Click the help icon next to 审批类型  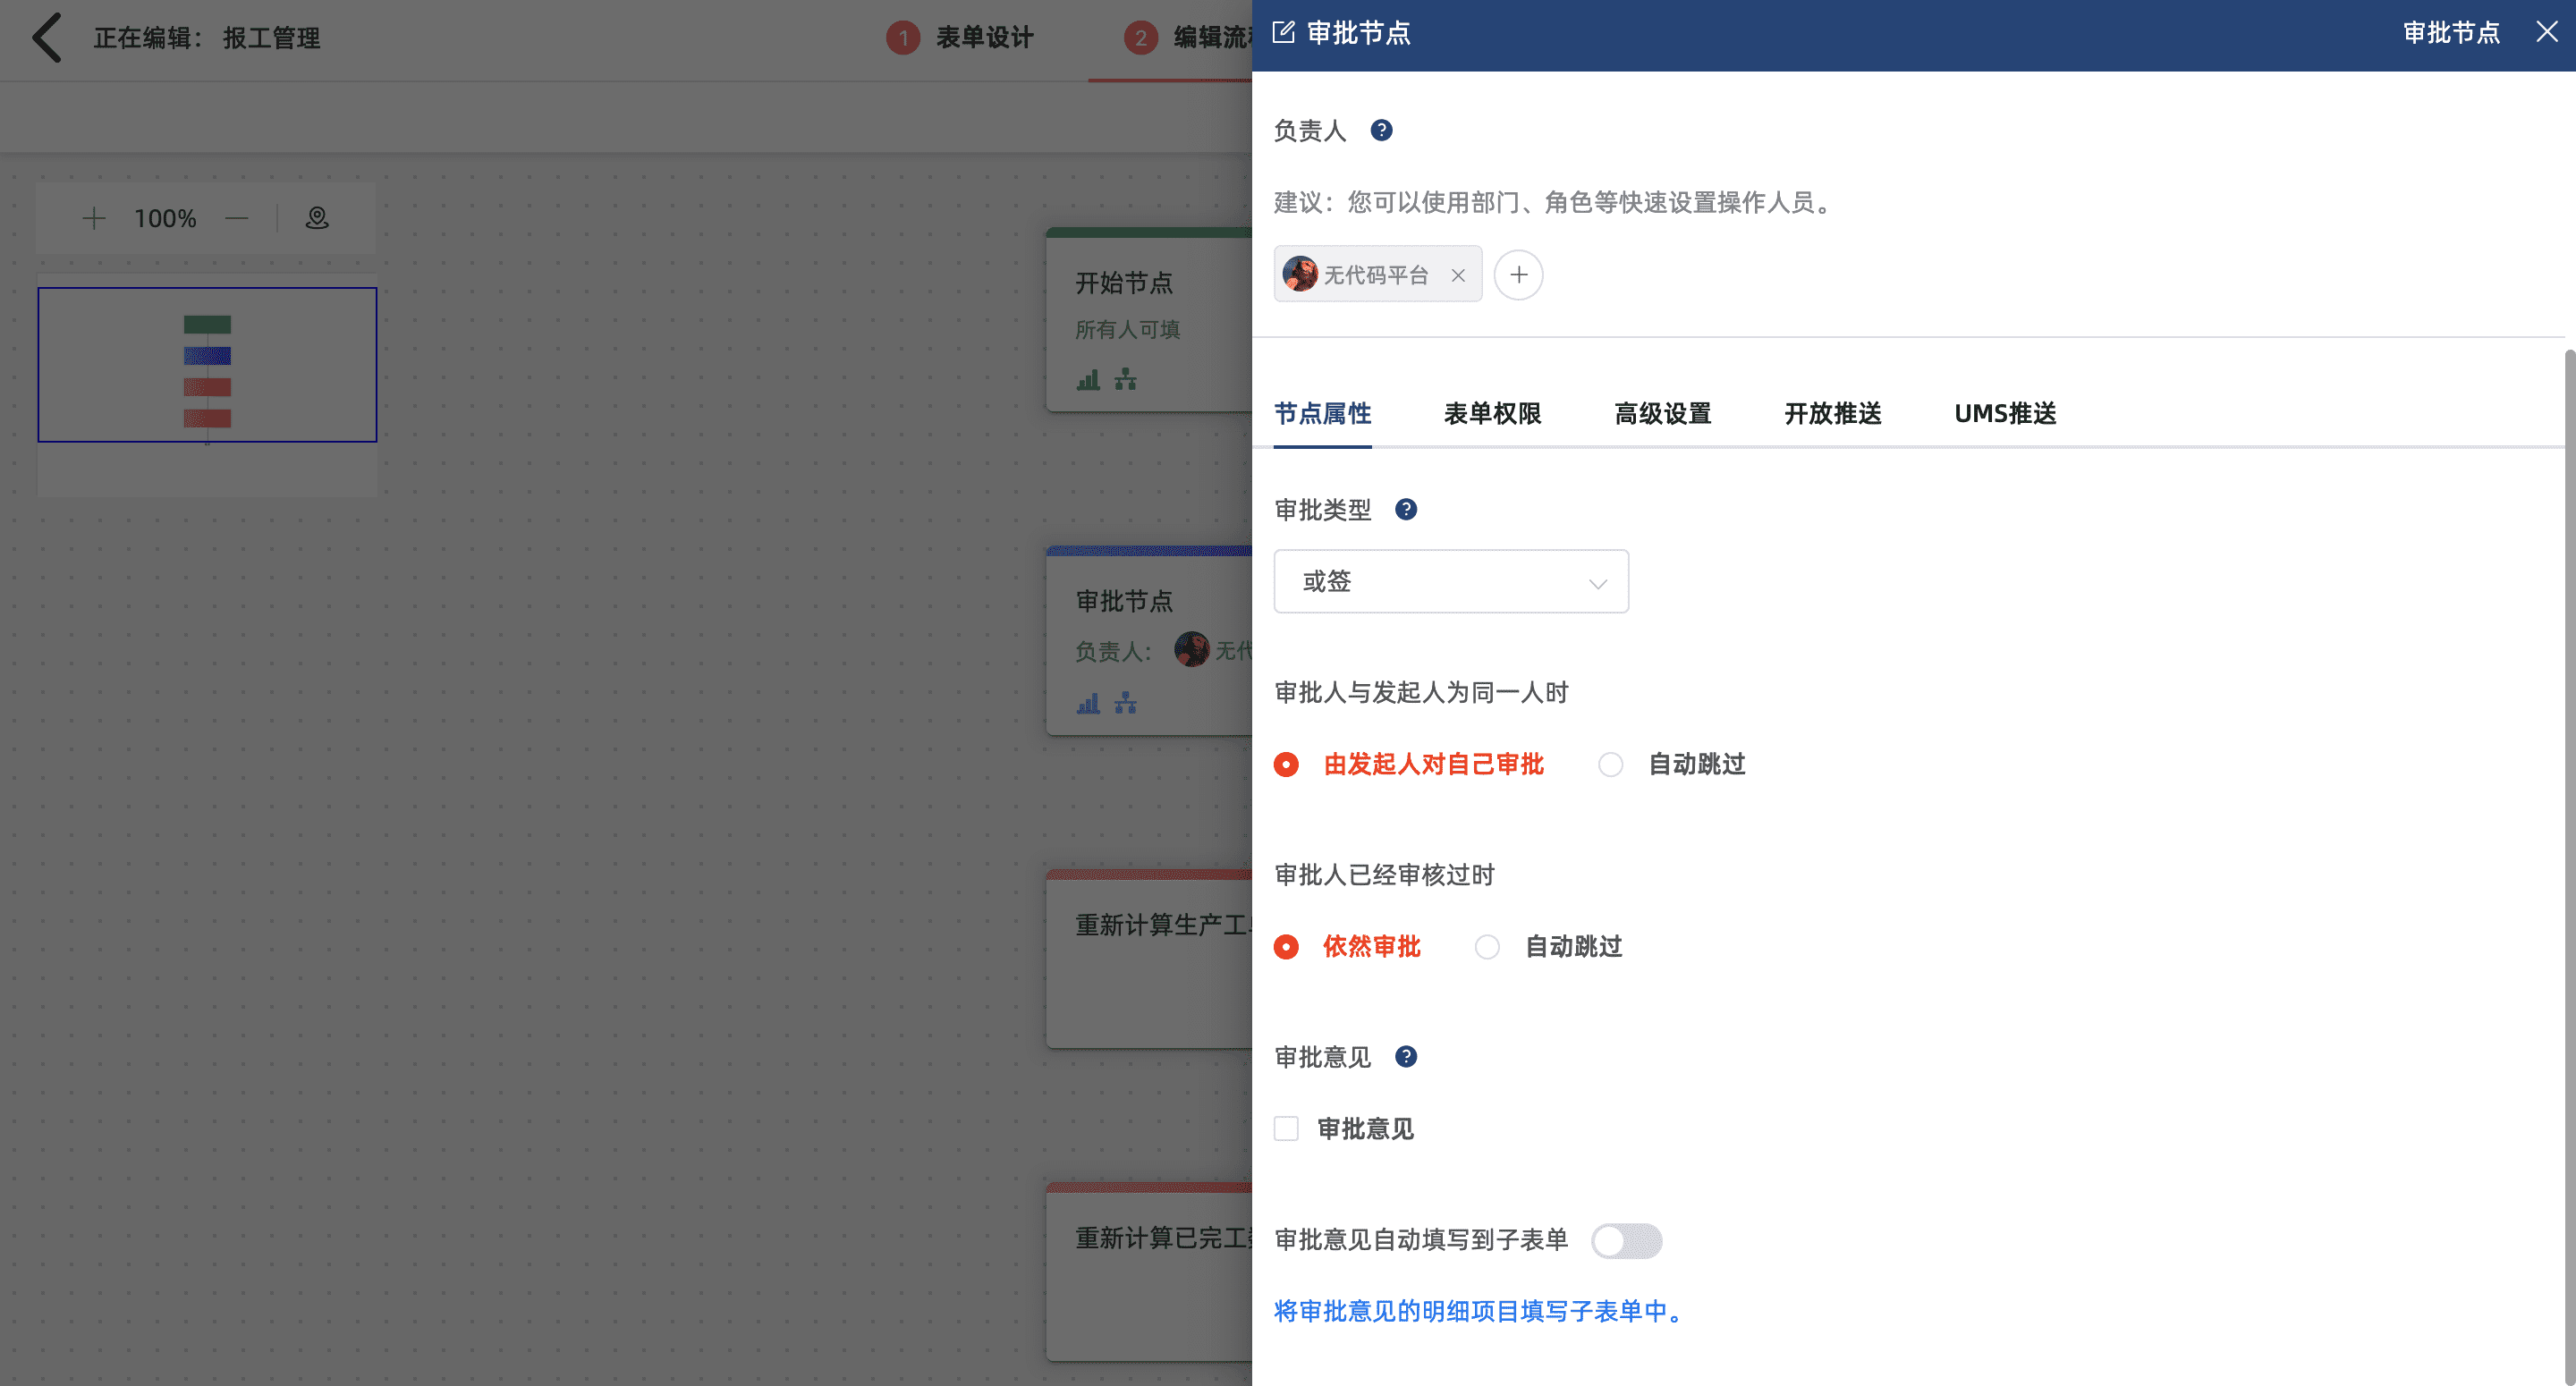tap(1405, 510)
